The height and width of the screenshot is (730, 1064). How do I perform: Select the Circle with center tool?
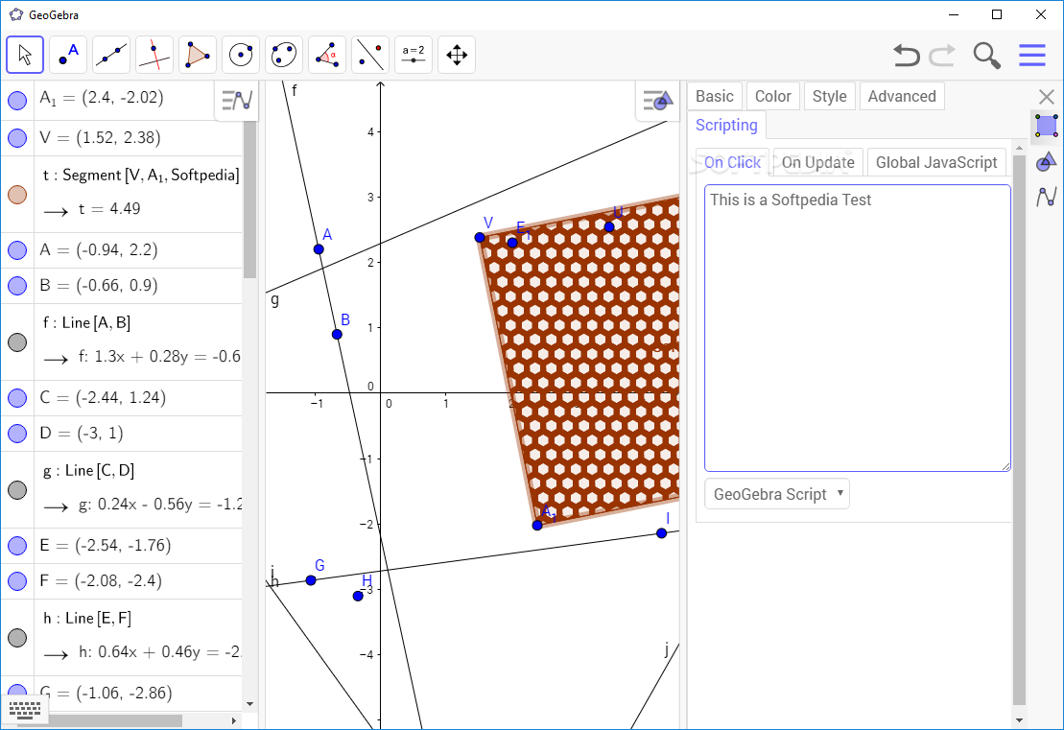click(241, 55)
